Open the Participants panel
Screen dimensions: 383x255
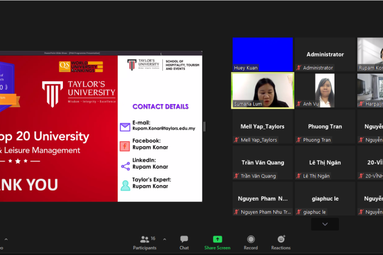[x=145, y=241]
